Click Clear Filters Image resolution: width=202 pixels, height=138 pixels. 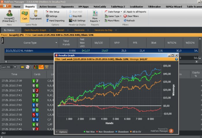(131, 16)
